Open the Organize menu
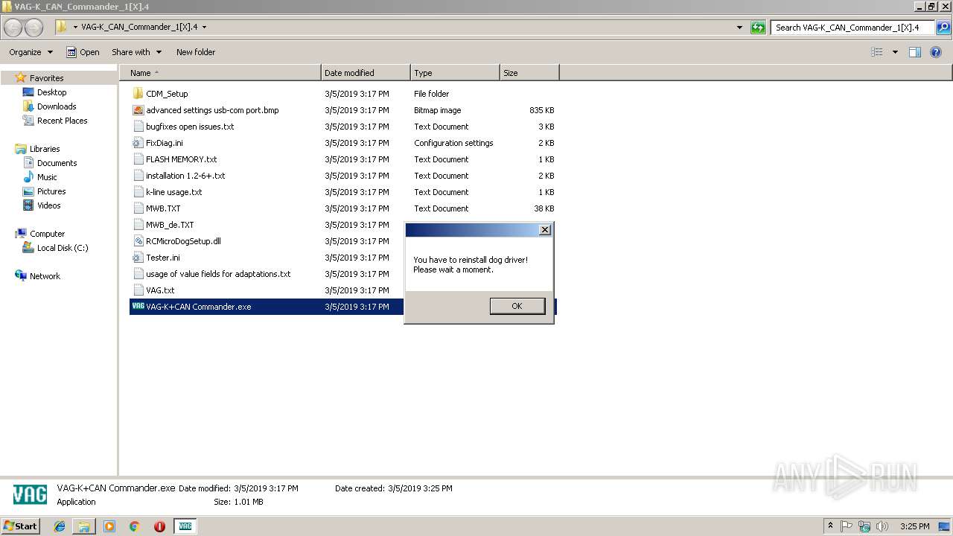This screenshot has height=536, width=953. point(31,52)
